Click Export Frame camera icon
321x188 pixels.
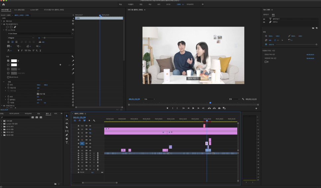pos(219,108)
